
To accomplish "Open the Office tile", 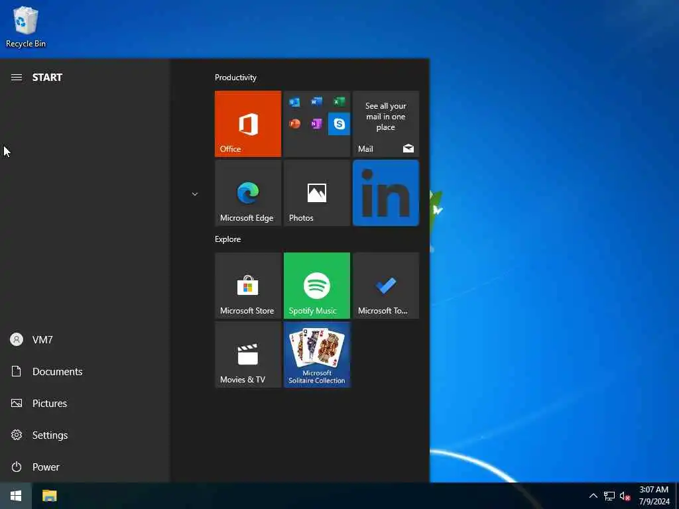I will 248,124.
